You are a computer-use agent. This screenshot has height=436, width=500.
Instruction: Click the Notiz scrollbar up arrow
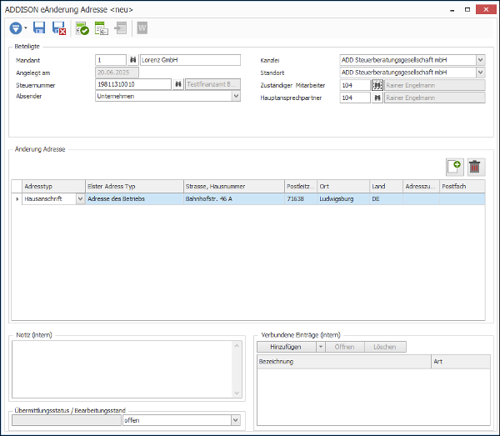click(237, 345)
